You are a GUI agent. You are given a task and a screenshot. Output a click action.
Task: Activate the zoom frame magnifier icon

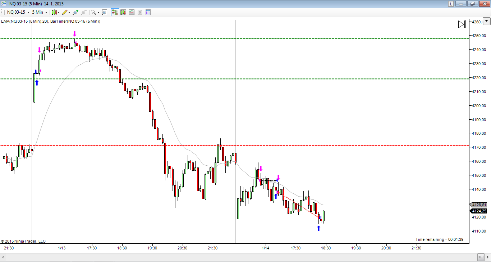(104, 12)
